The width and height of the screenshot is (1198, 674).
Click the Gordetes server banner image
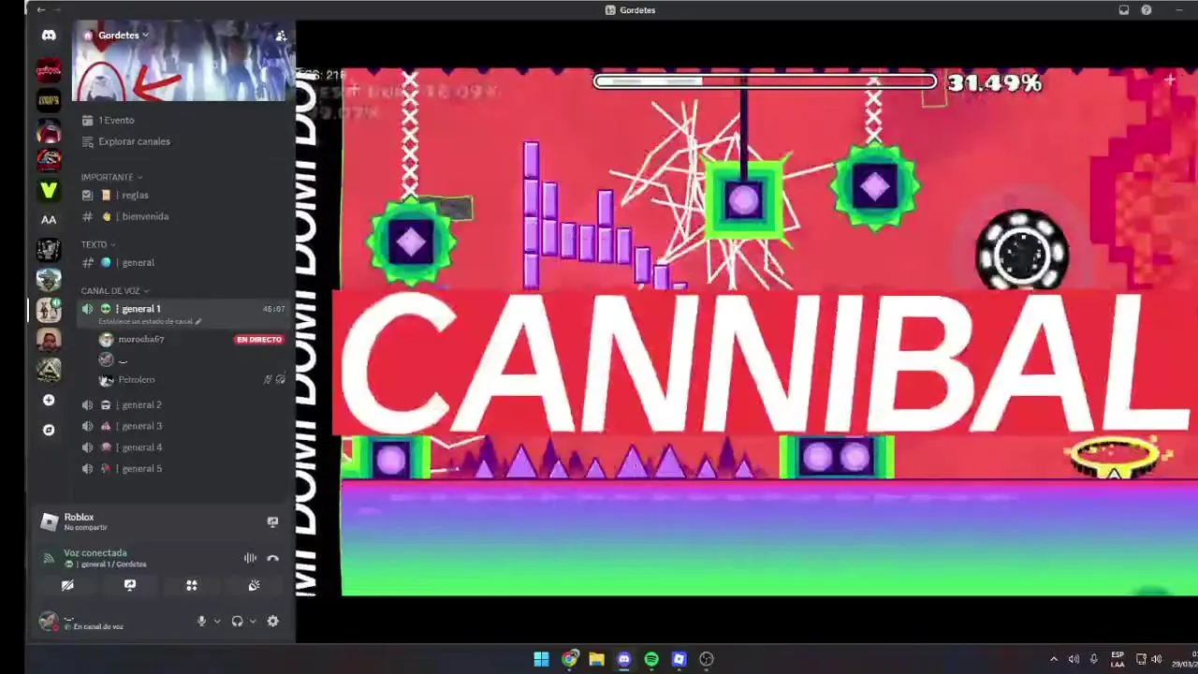[184, 61]
